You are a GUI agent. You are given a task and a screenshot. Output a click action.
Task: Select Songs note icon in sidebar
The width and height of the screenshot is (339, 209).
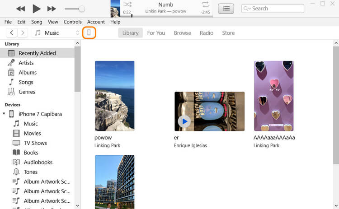point(11,82)
